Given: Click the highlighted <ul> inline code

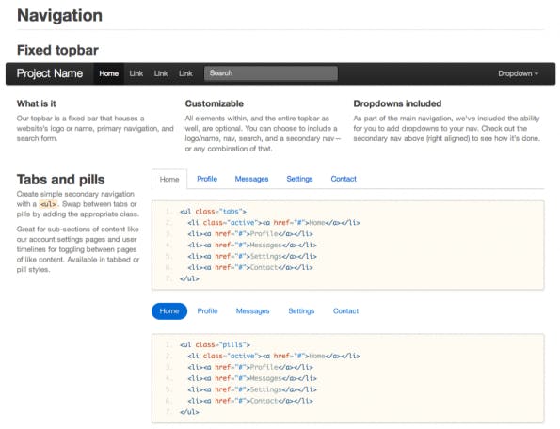Looking at the screenshot, I should point(48,204).
